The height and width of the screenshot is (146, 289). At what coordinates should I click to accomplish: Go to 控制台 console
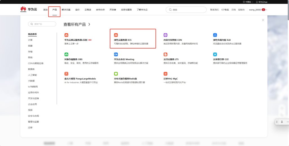point(241,10)
